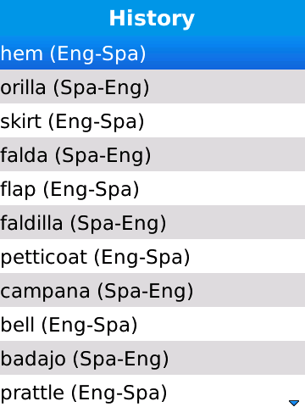Open the prattle (Eng-Spa) entry

pyautogui.click(x=152, y=391)
